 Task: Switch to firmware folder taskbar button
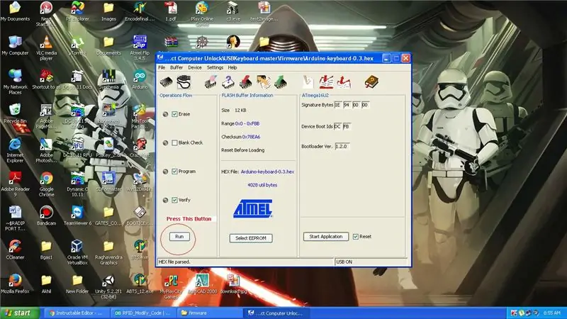(208, 313)
